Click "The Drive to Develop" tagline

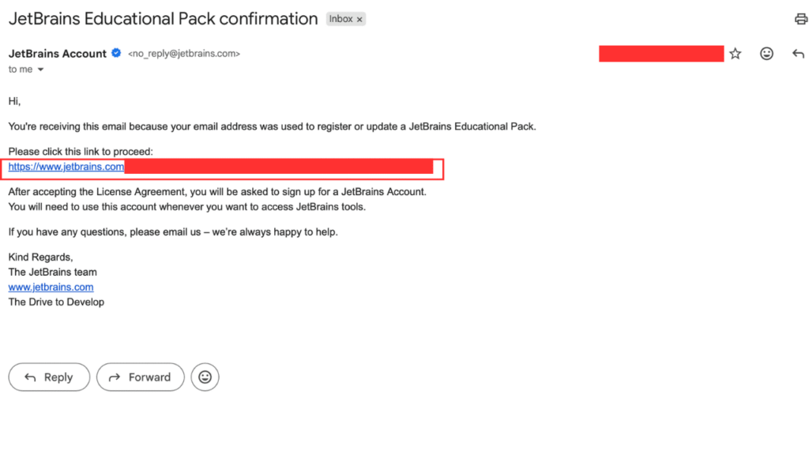pos(56,302)
